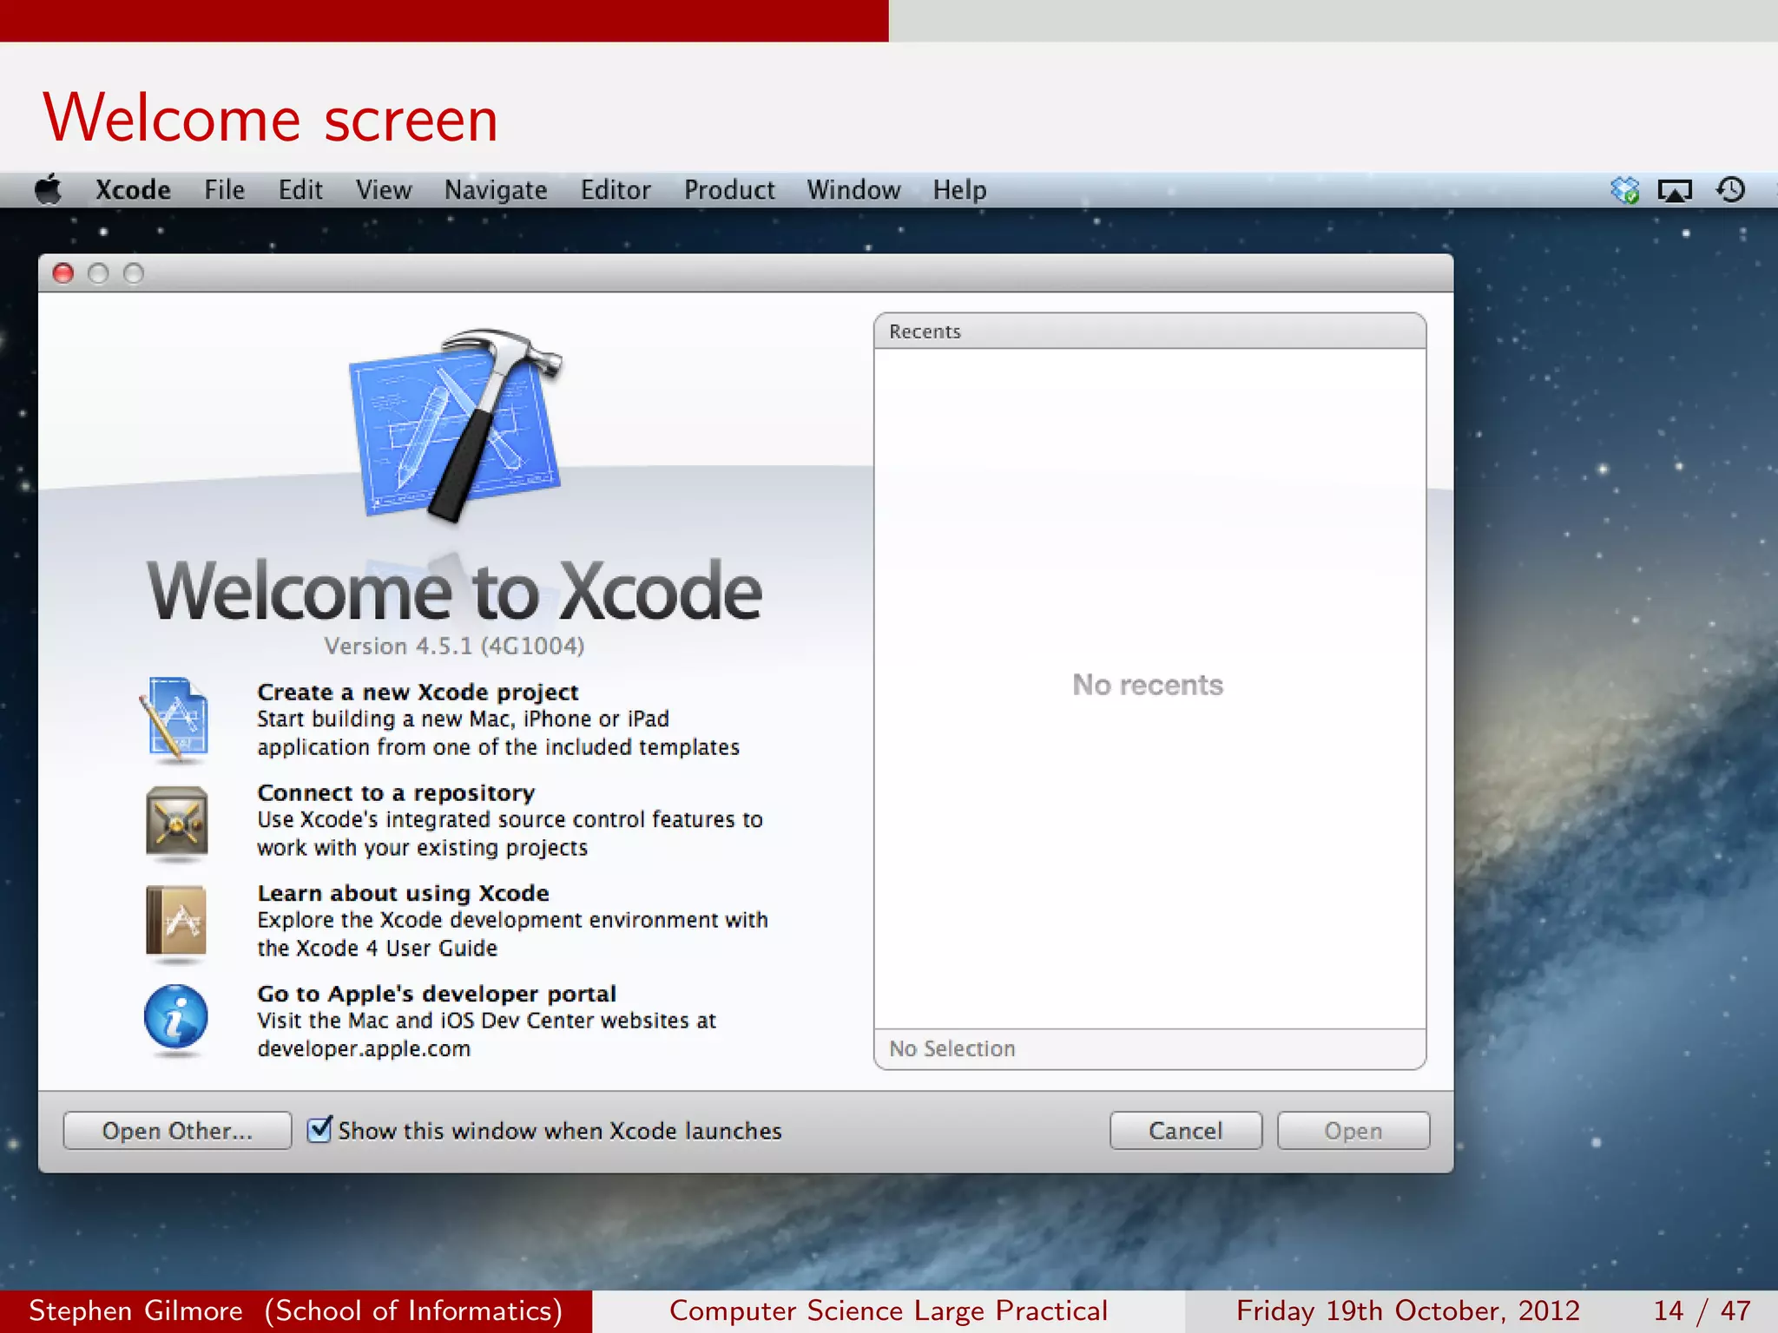Open the Editor menu
The width and height of the screenshot is (1778, 1333).
pos(616,190)
